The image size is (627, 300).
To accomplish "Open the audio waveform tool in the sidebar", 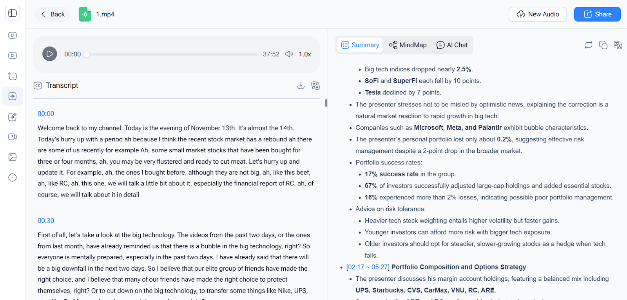I will tap(13, 96).
